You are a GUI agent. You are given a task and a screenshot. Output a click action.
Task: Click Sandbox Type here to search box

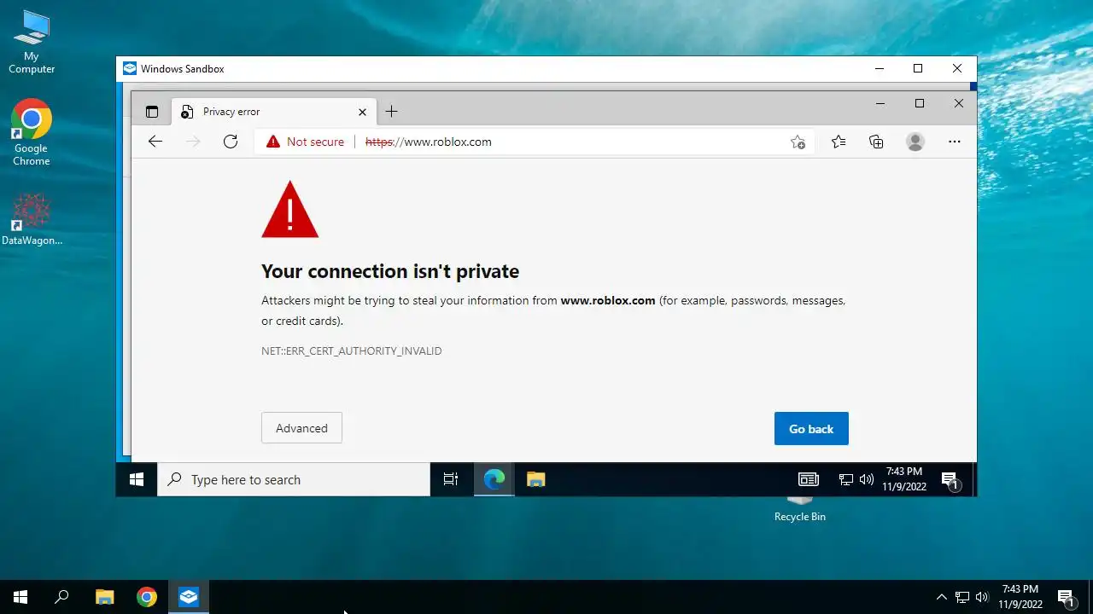294,479
